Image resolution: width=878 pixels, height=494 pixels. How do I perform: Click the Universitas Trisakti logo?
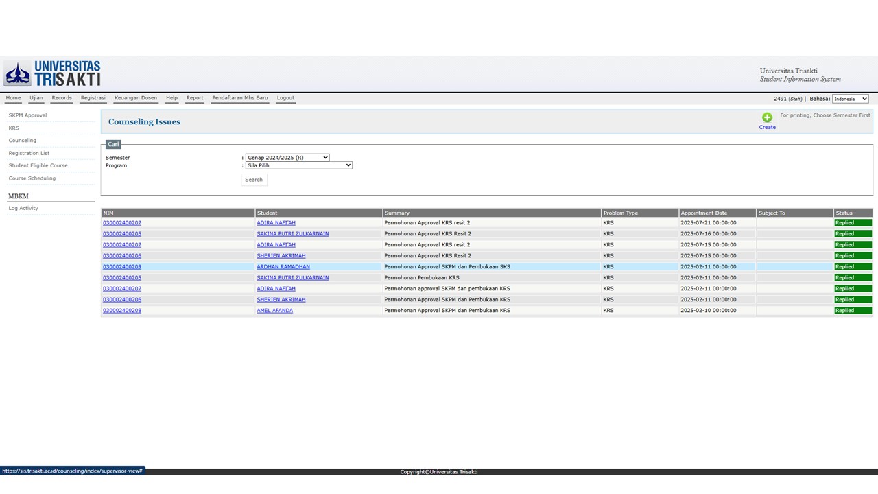coord(53,74)
